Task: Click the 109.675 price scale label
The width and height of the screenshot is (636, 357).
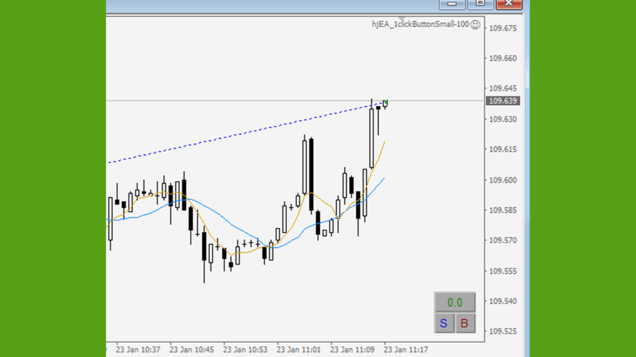Action: pyautogui.click(x=503, y=28)
